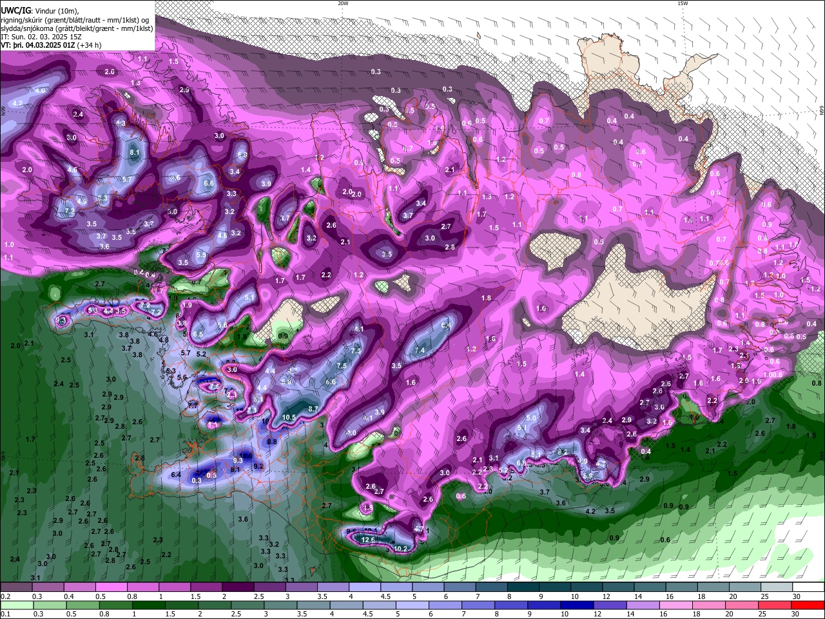Select the pale gray 25–30 snow legend swatch

tap(777, 587)
